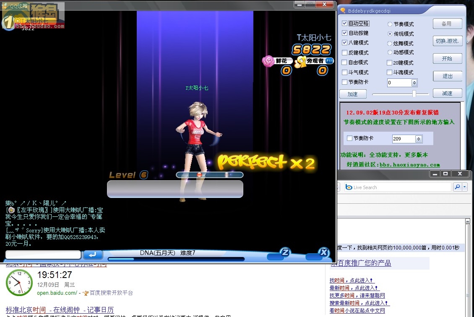The height and width of the screenshot is (317, 474).
Task: Click the 19:51:27 time text
Action: click(x=55, y=275)
